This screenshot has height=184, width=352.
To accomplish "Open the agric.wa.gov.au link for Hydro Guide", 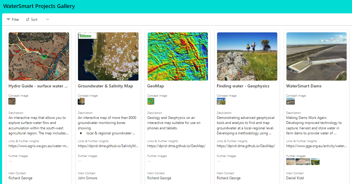I will (39, 146).
